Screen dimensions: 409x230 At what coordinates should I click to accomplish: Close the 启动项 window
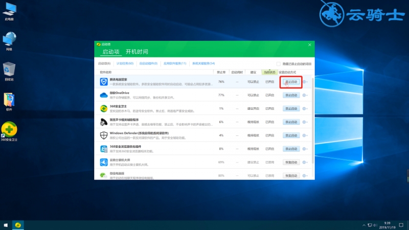point(310,45)
